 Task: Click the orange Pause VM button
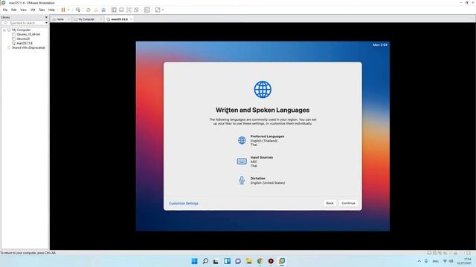click(63, 10)
